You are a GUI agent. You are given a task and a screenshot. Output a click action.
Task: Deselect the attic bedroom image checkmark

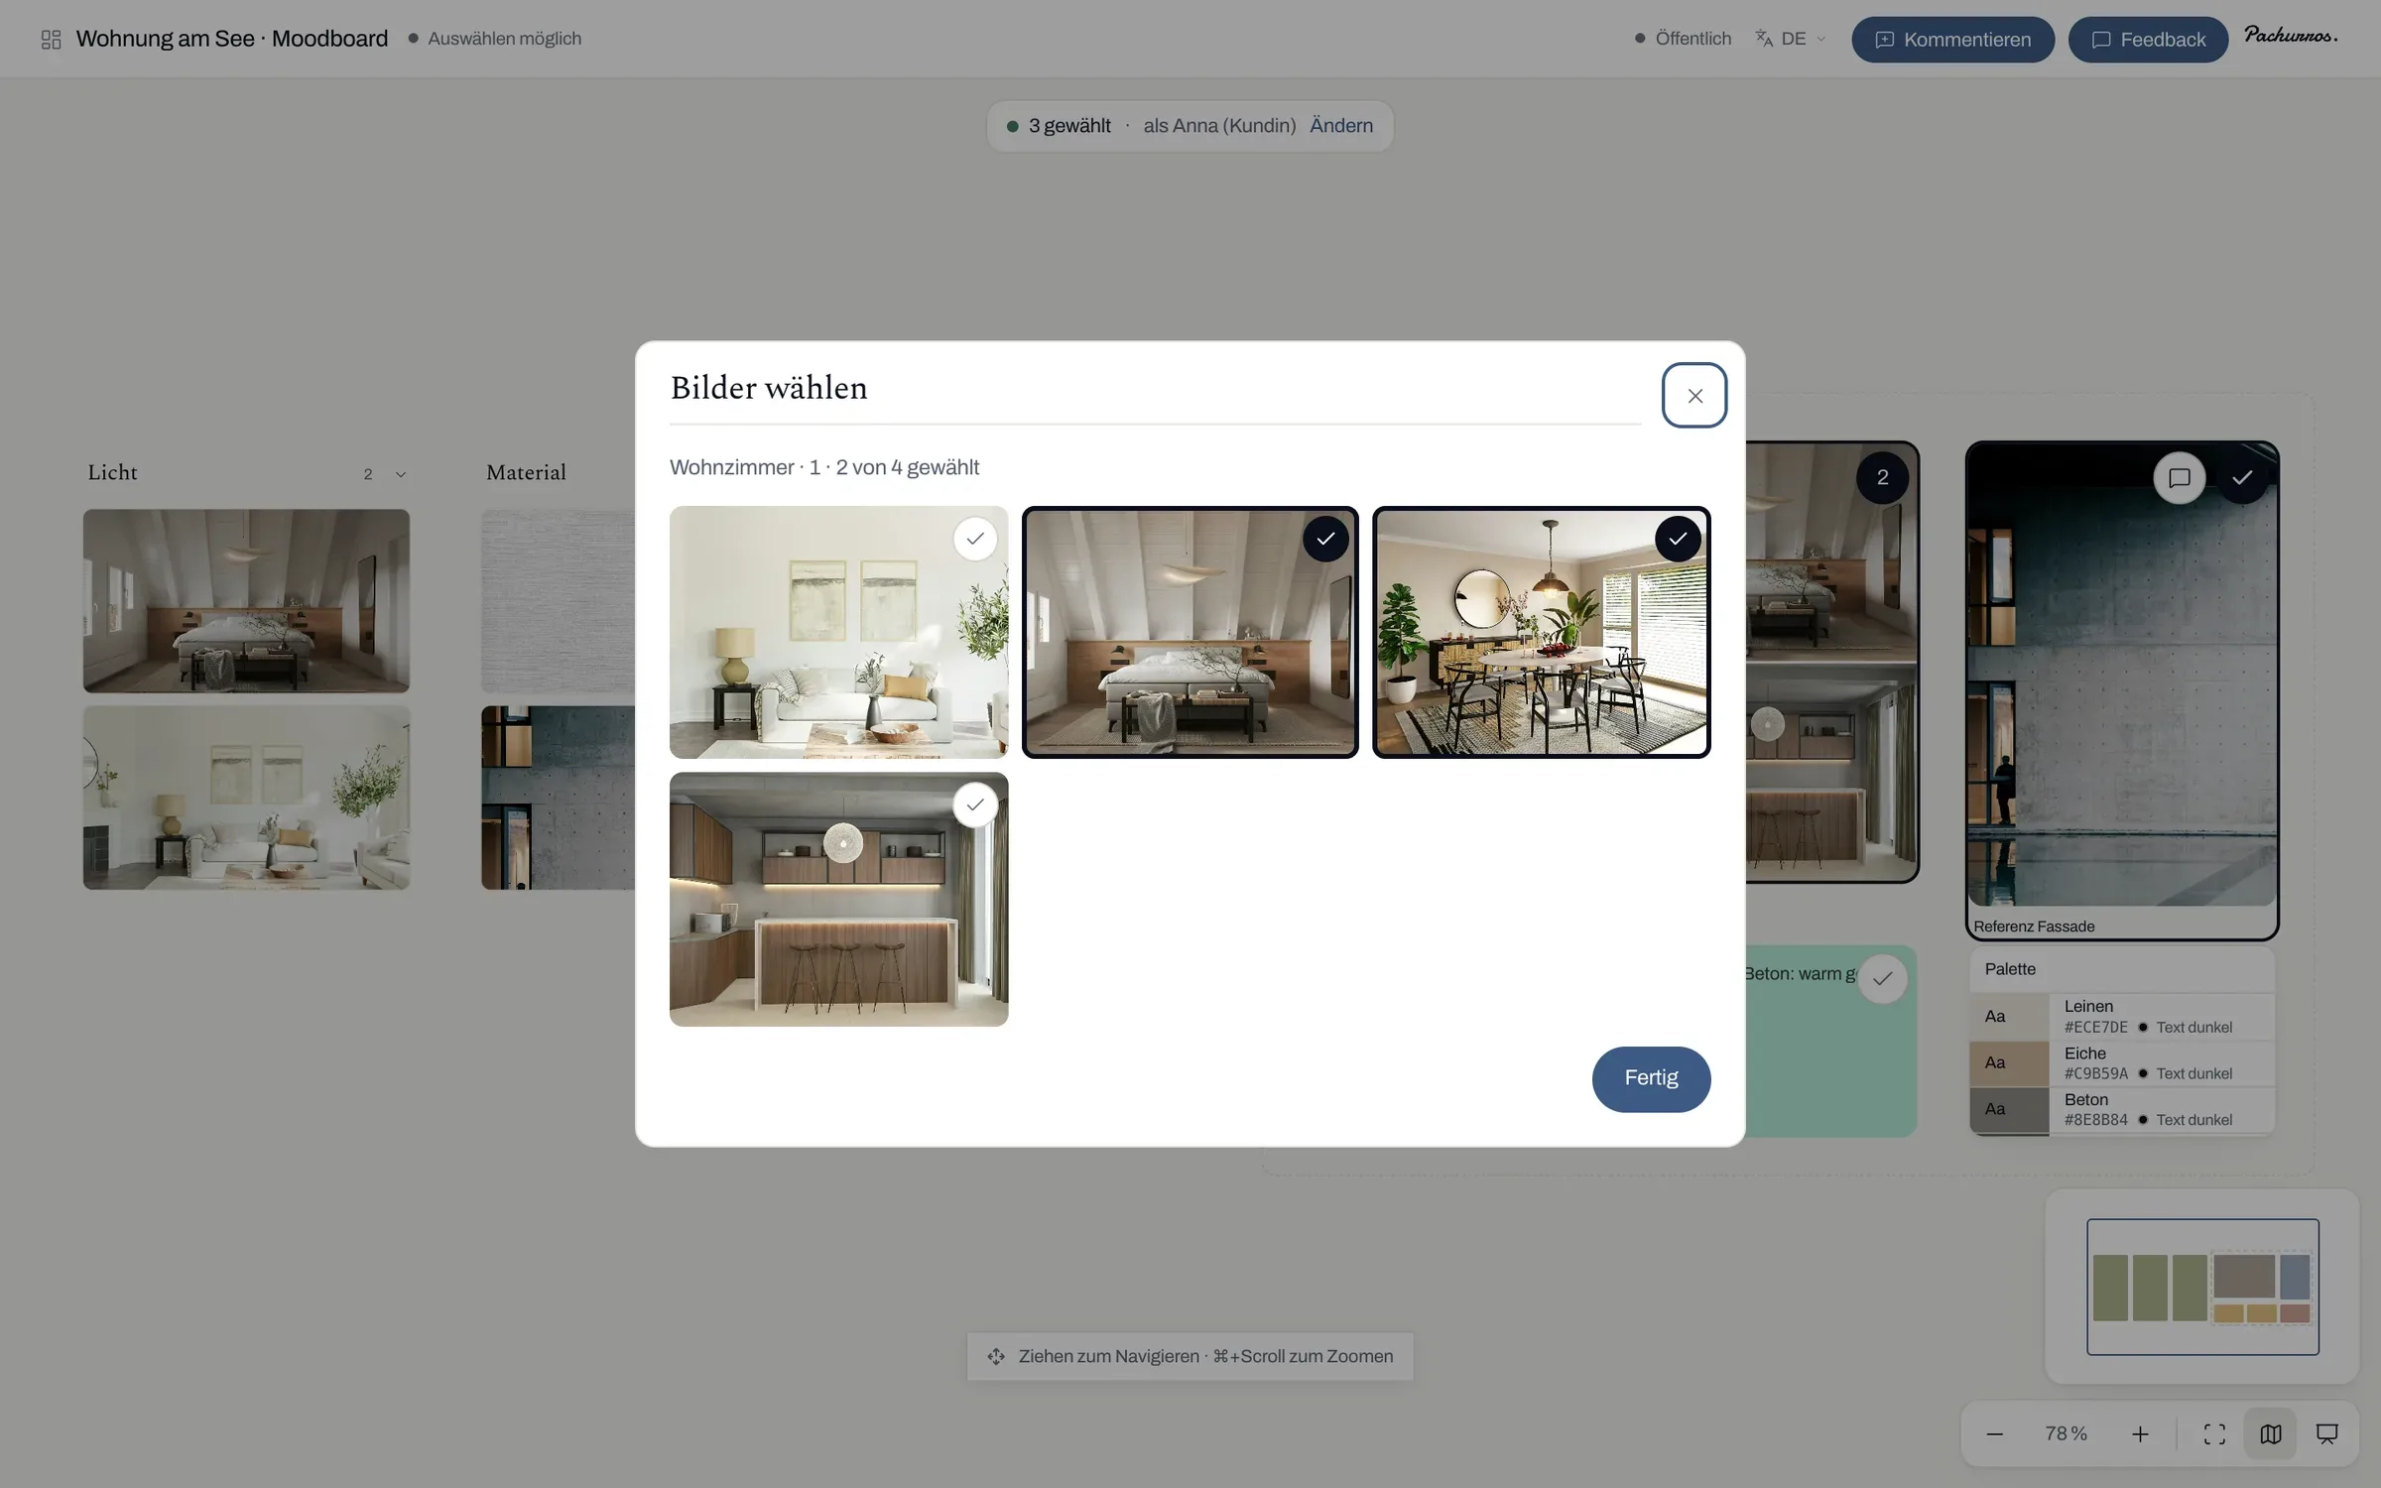[1325, 539]
